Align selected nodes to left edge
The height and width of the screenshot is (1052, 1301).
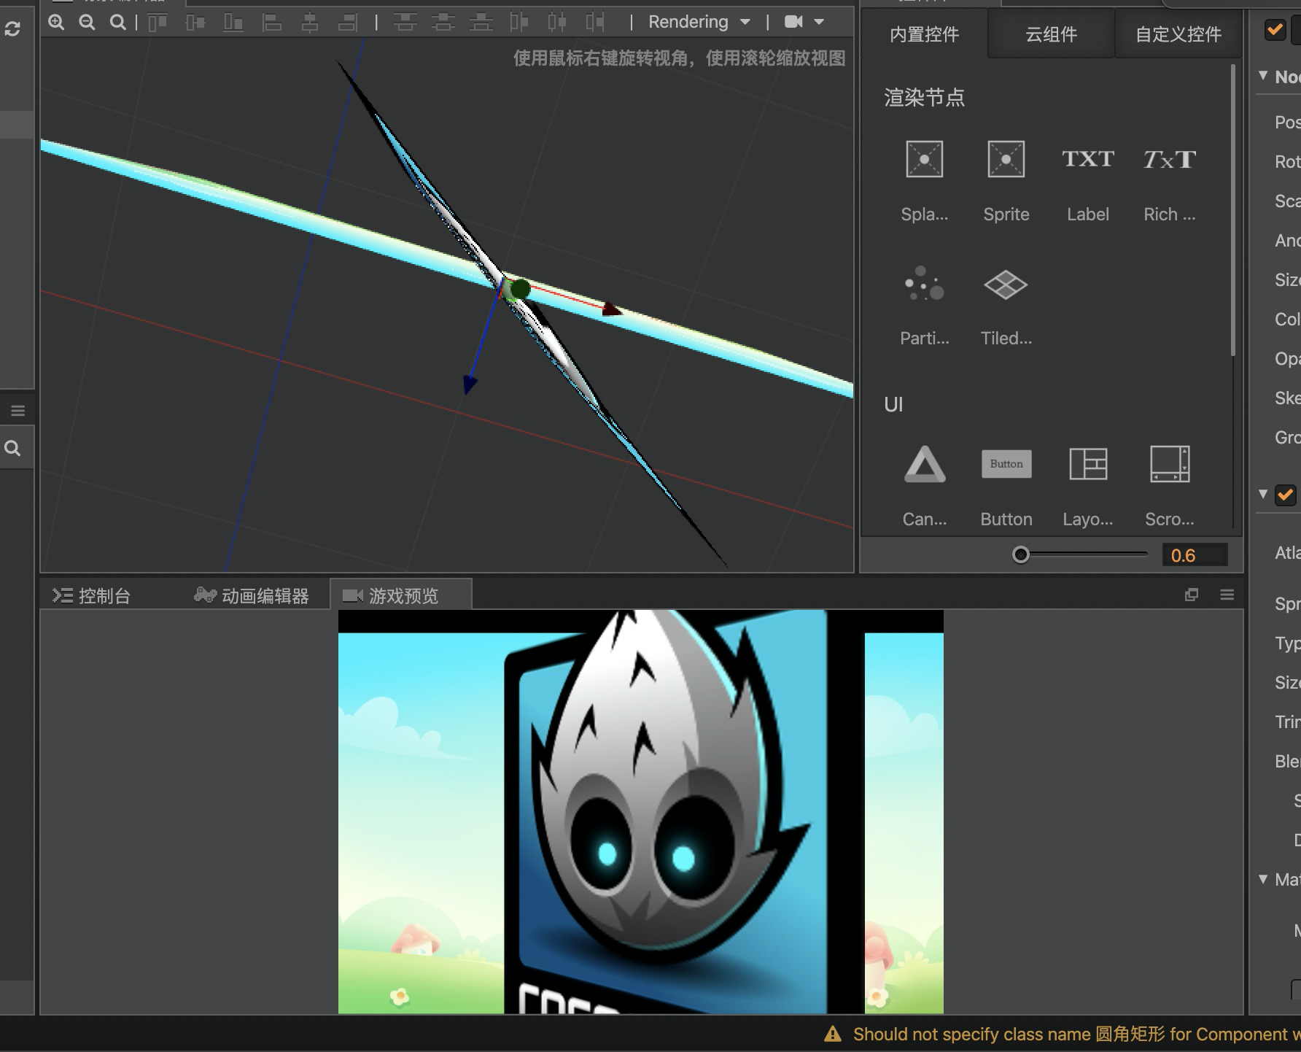click(272, 23)
